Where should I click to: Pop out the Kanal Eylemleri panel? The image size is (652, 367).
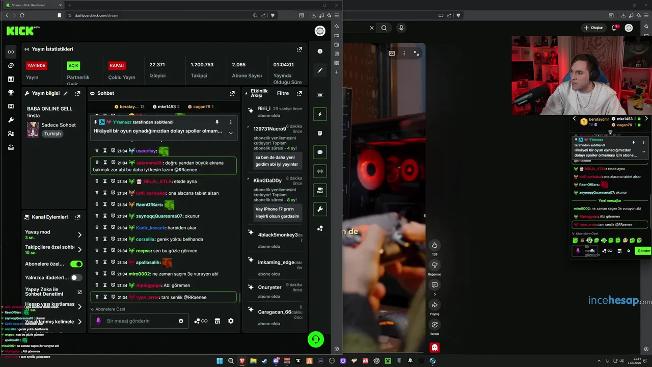point(78,217)
